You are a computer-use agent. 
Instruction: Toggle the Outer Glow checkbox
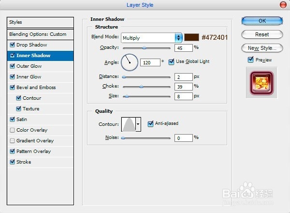(x=13, y=66)
